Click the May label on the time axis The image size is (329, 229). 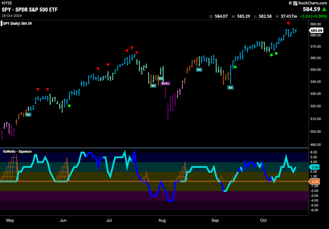pos(10,220)
